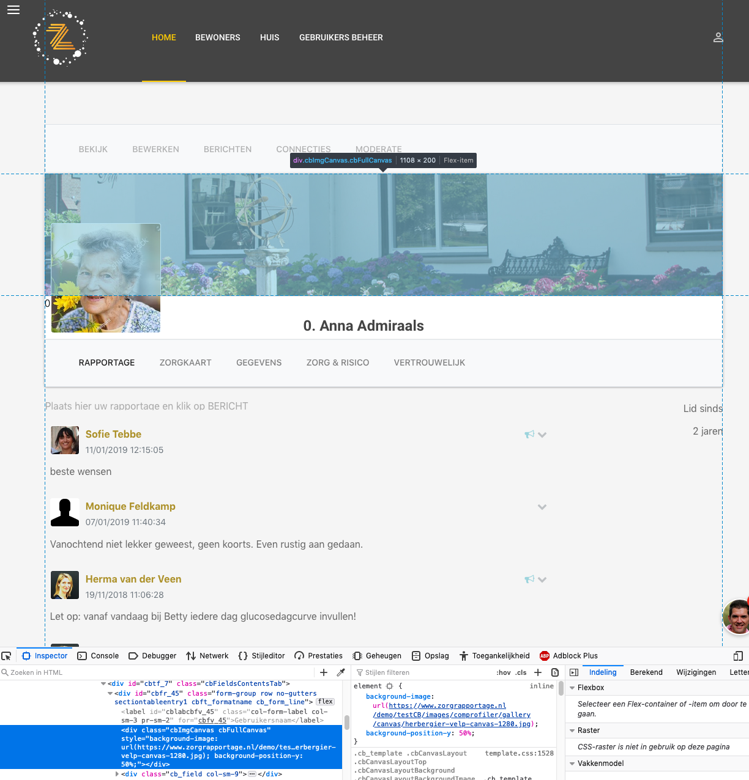Collapse the Flexbox section
Screen dimensions: 749x780
[x=572, y=688]
